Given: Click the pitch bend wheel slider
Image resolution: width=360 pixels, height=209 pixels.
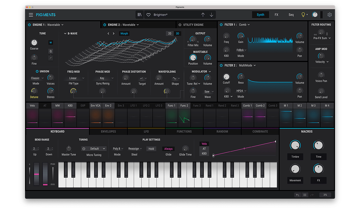Looking at the screenshot, I should (36, 174).
